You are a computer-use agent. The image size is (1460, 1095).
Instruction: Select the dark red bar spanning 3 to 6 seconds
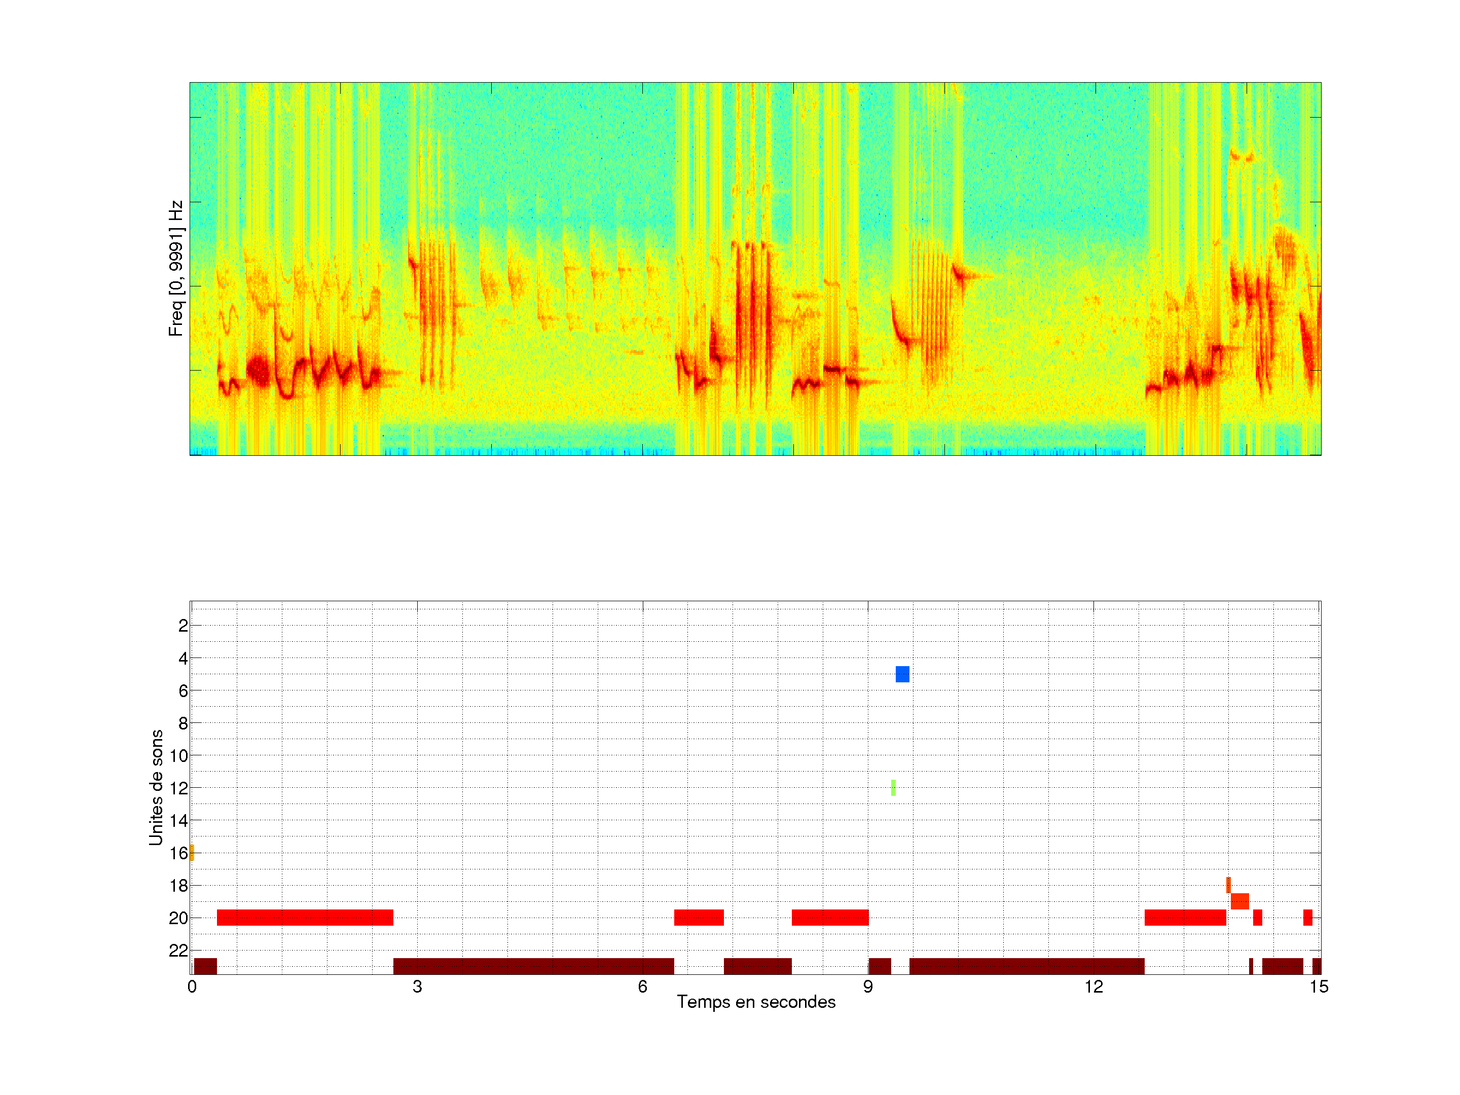pos(533,966)
